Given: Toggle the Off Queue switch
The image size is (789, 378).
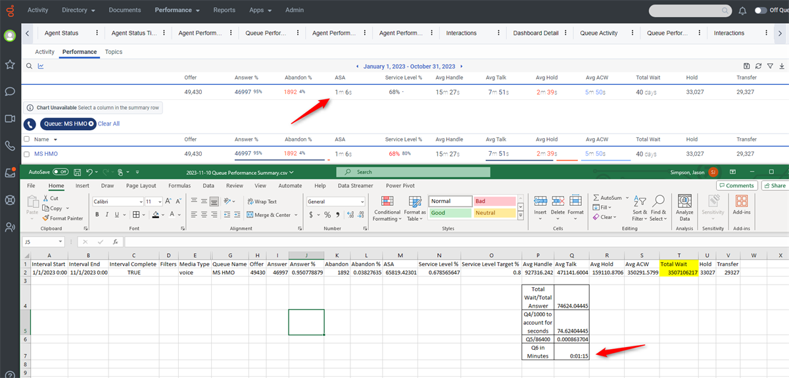Looking at the screenshot, I should tap(761, 11).
